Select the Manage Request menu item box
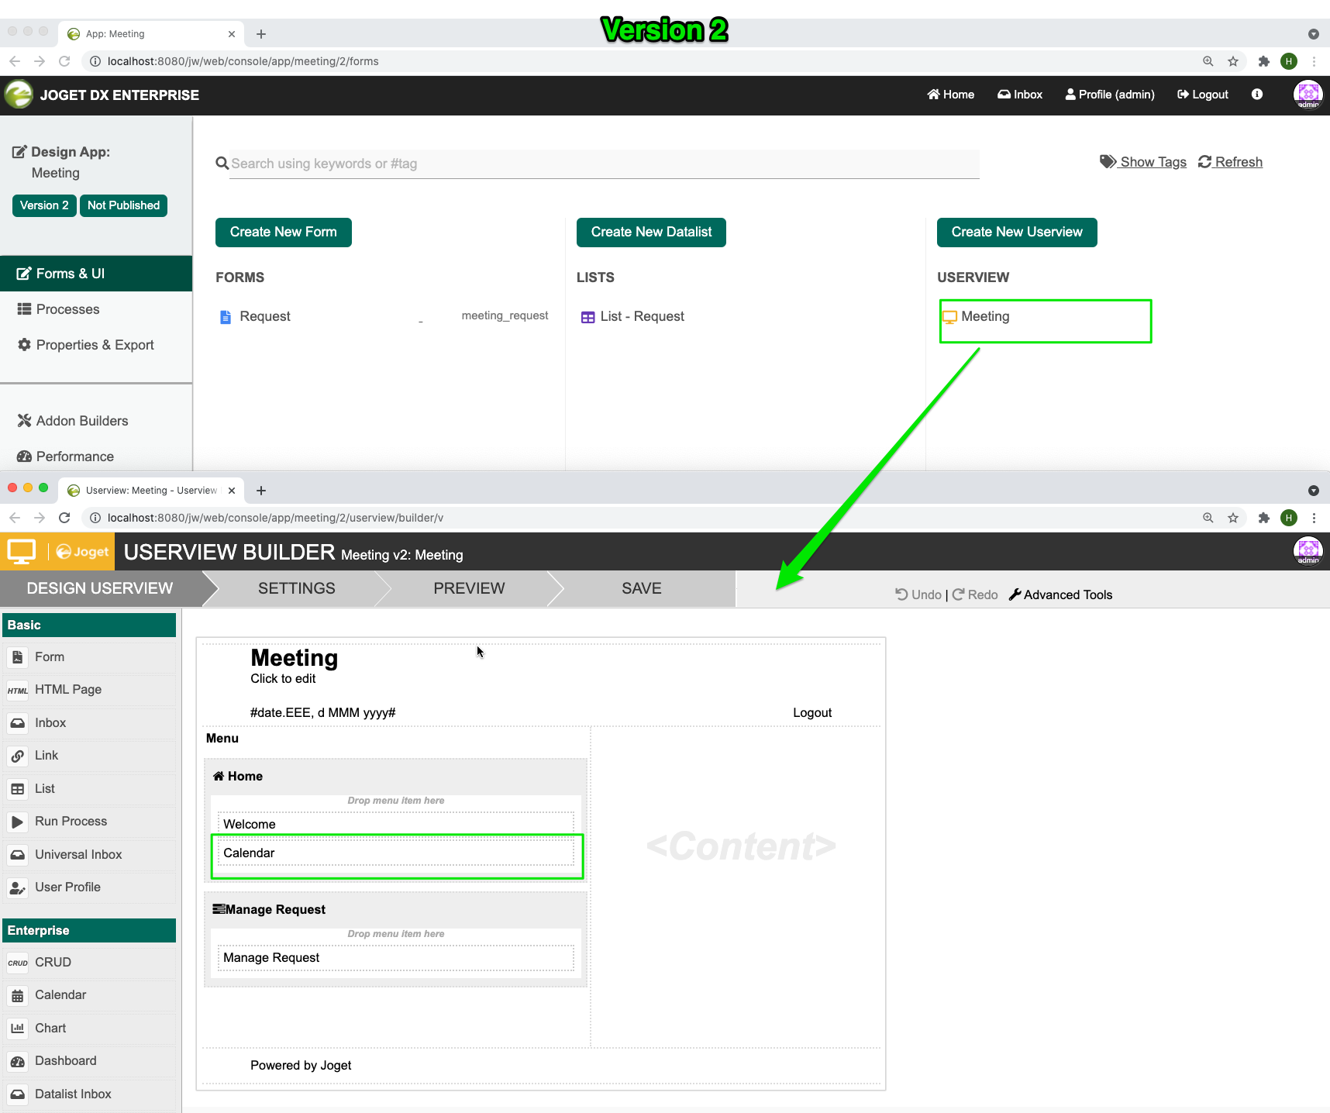Viewport: 1330px width, 1113px height. coord(396,957)
